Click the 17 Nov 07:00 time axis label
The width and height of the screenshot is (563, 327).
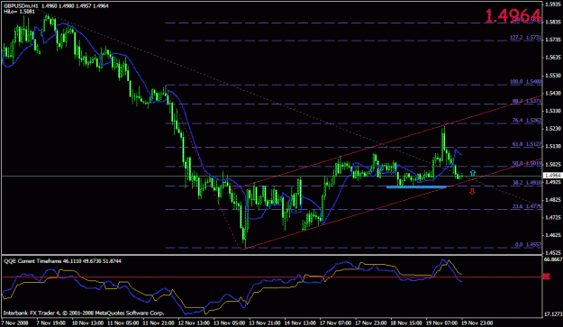pyautogui.click(x=335, y=322)
